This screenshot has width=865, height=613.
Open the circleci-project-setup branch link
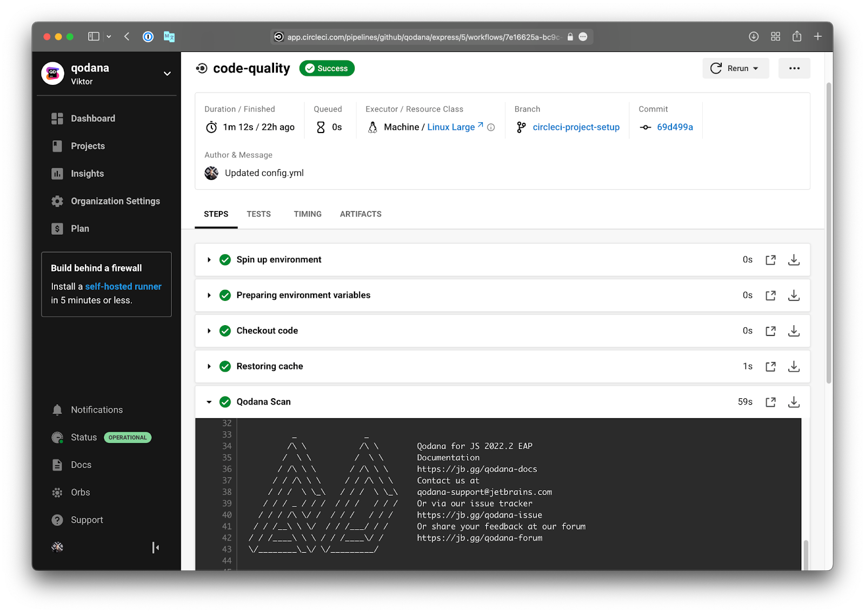[576, 127]
